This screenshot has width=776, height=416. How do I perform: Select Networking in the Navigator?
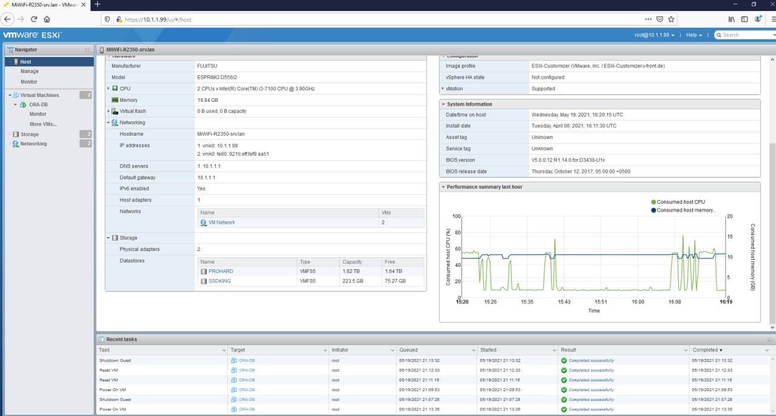pos(33,144)
